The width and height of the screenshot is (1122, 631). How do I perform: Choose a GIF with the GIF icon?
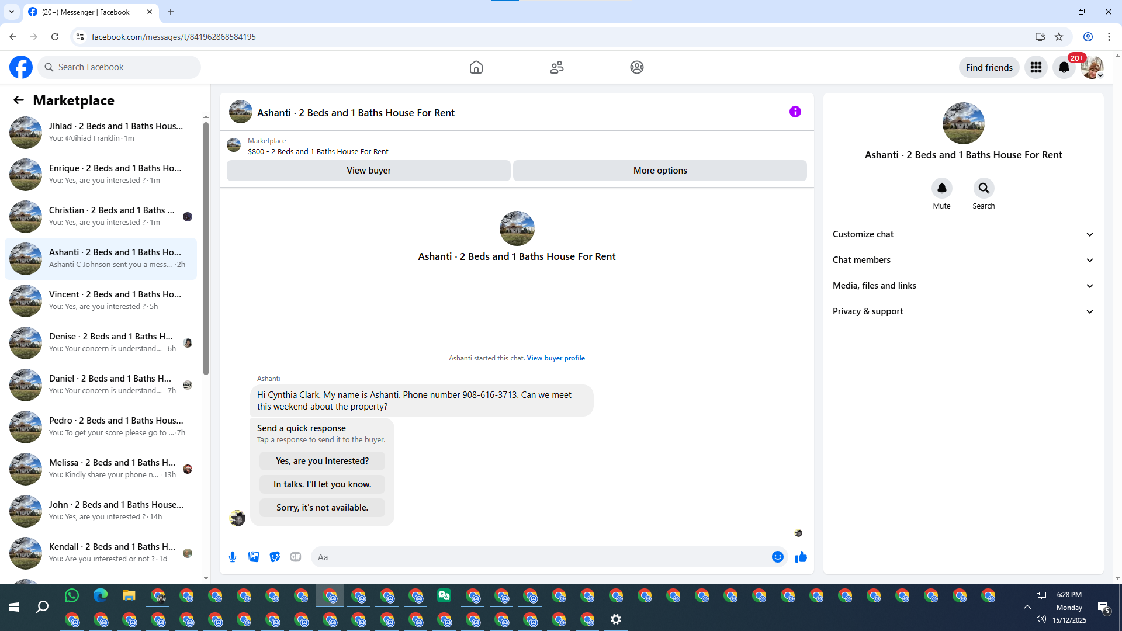click(296, 557)
